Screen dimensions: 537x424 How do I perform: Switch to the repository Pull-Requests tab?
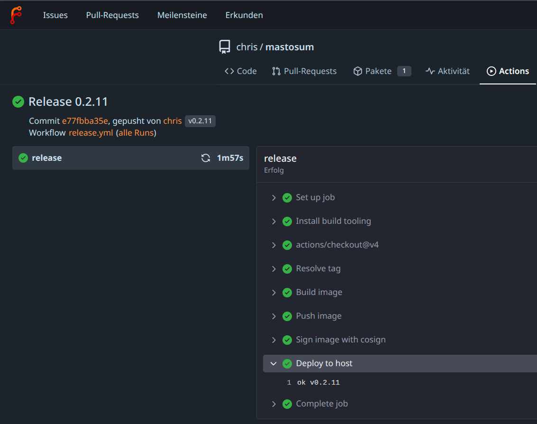click(x=304, y=71)
